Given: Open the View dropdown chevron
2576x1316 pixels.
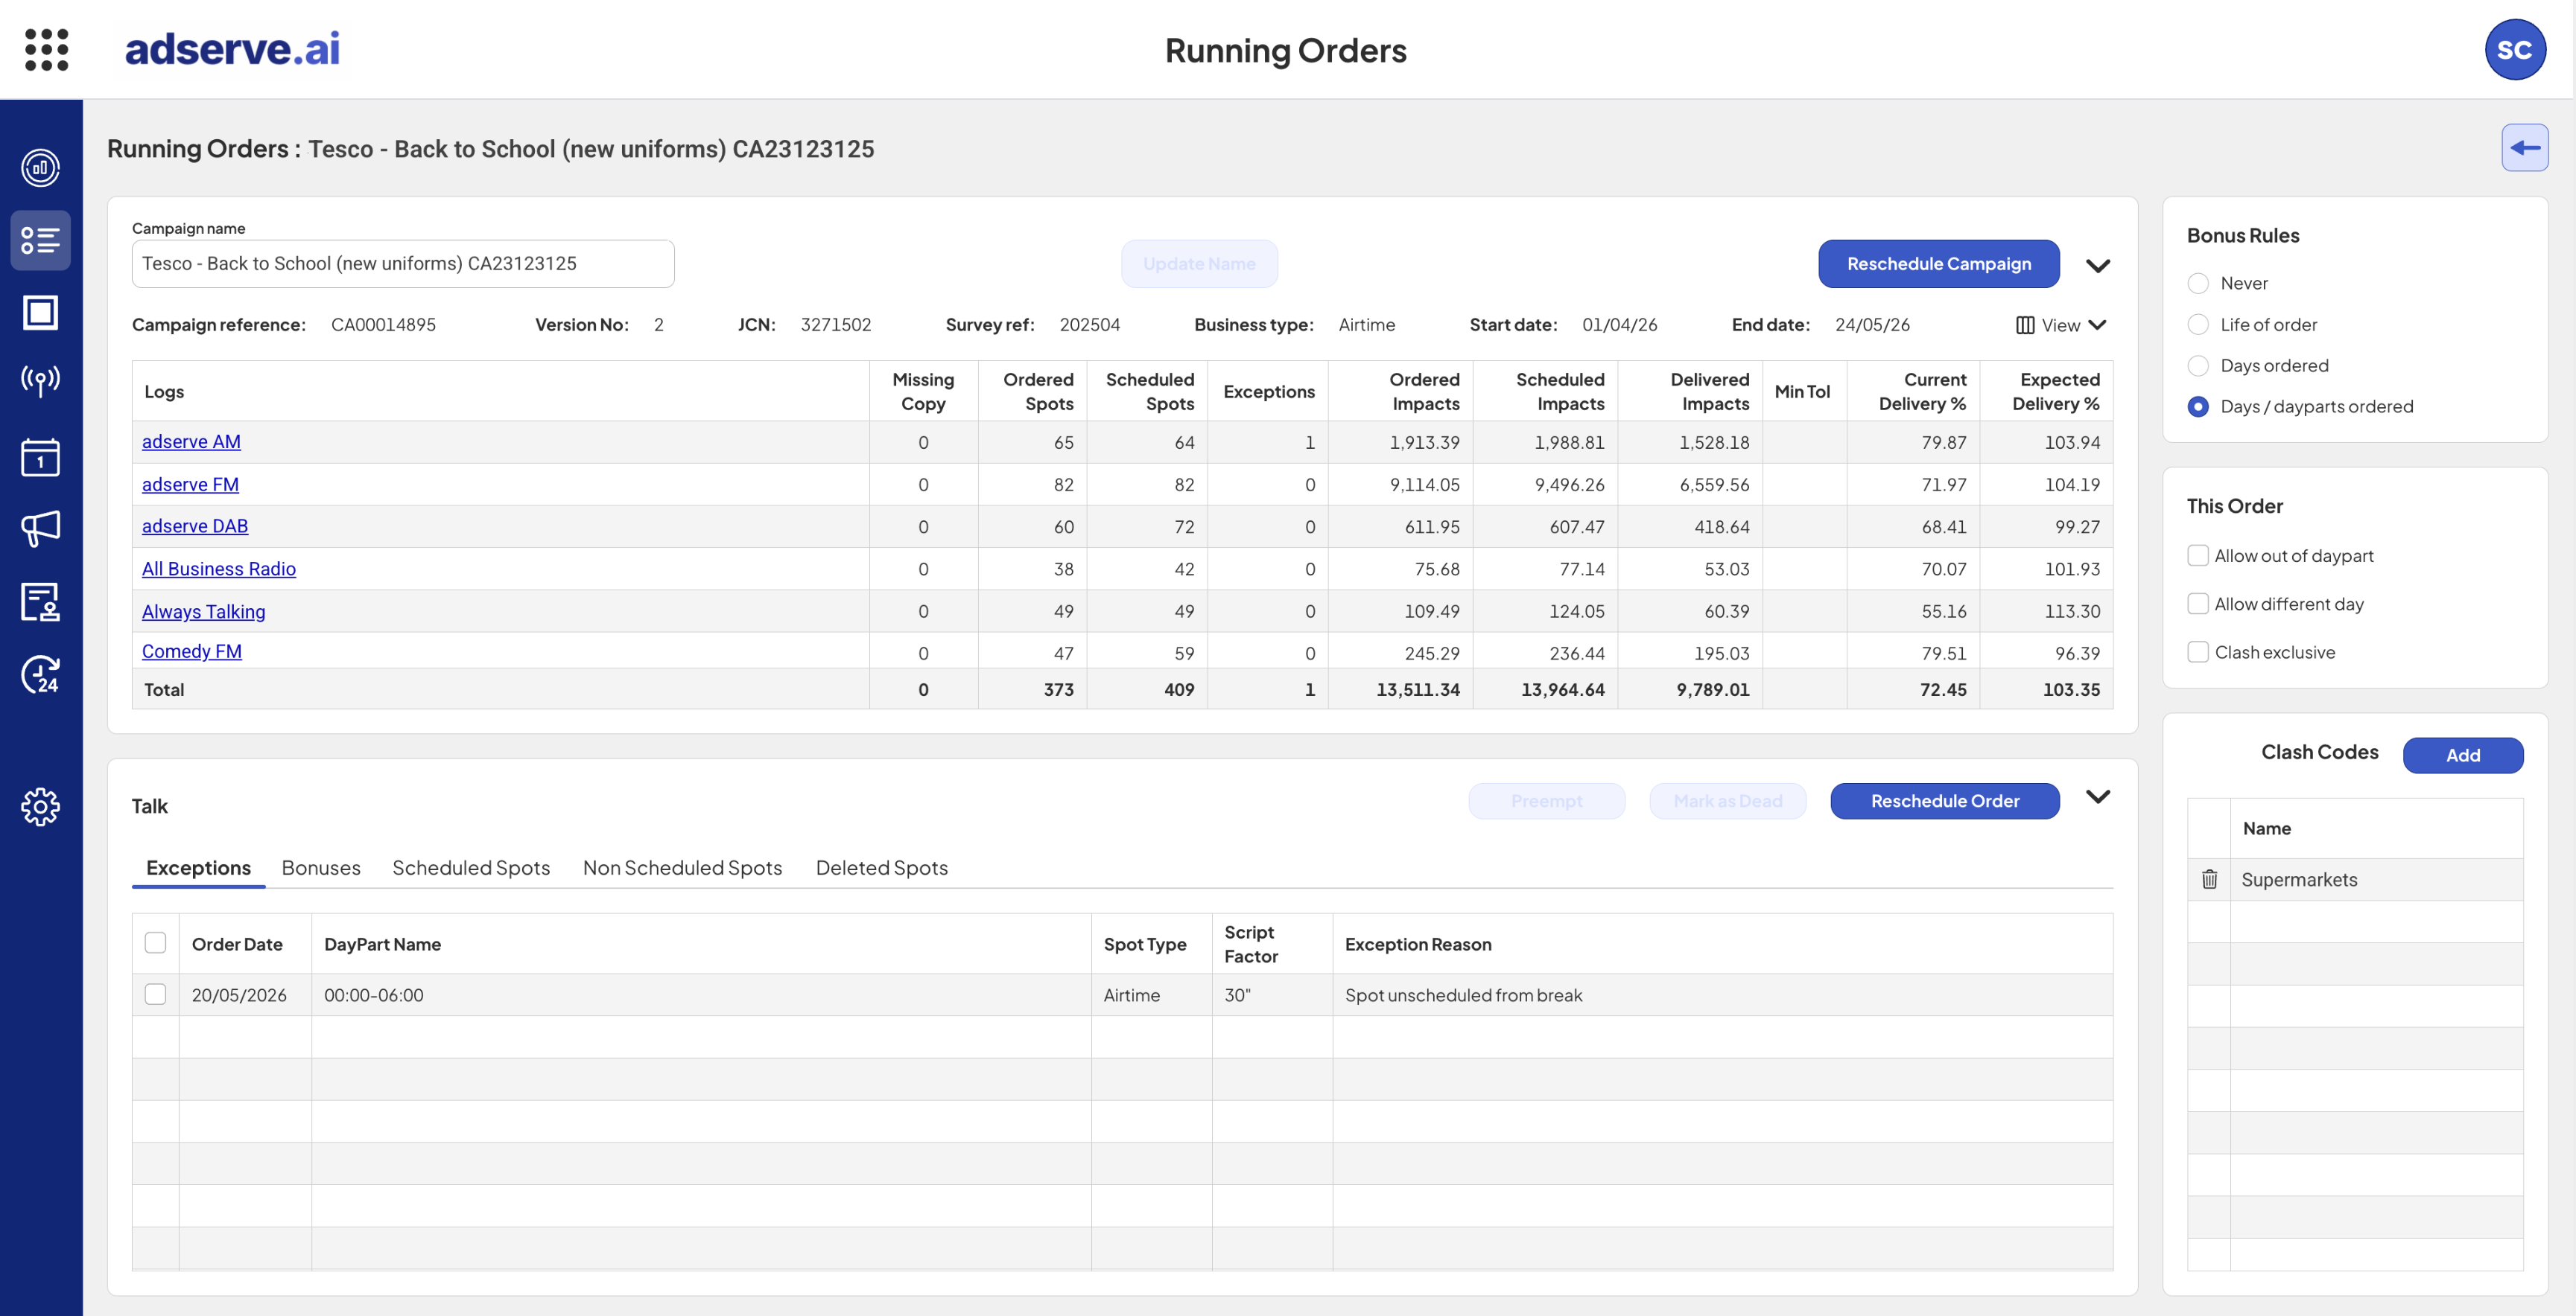Looking at the screenshot, I should 2097,325.
